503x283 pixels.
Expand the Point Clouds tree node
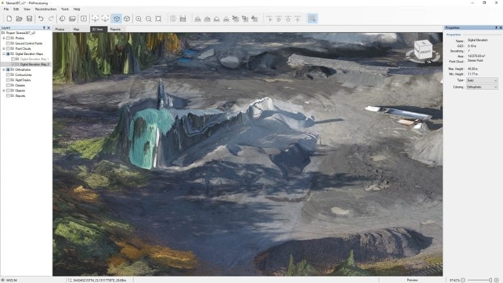(x=3, y=48)
